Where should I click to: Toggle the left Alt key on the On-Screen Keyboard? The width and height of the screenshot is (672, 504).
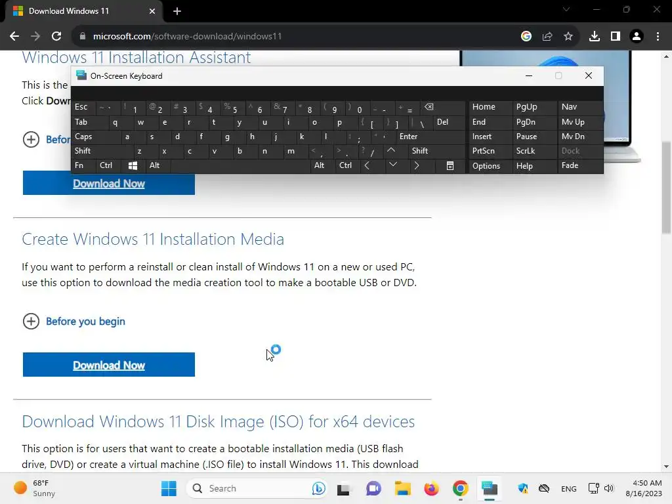pyautogui.click(x=158, y=166)
